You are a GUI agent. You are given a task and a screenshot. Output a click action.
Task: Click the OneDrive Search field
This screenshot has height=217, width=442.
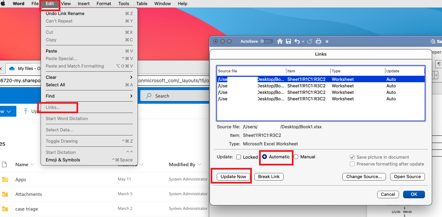174,96
